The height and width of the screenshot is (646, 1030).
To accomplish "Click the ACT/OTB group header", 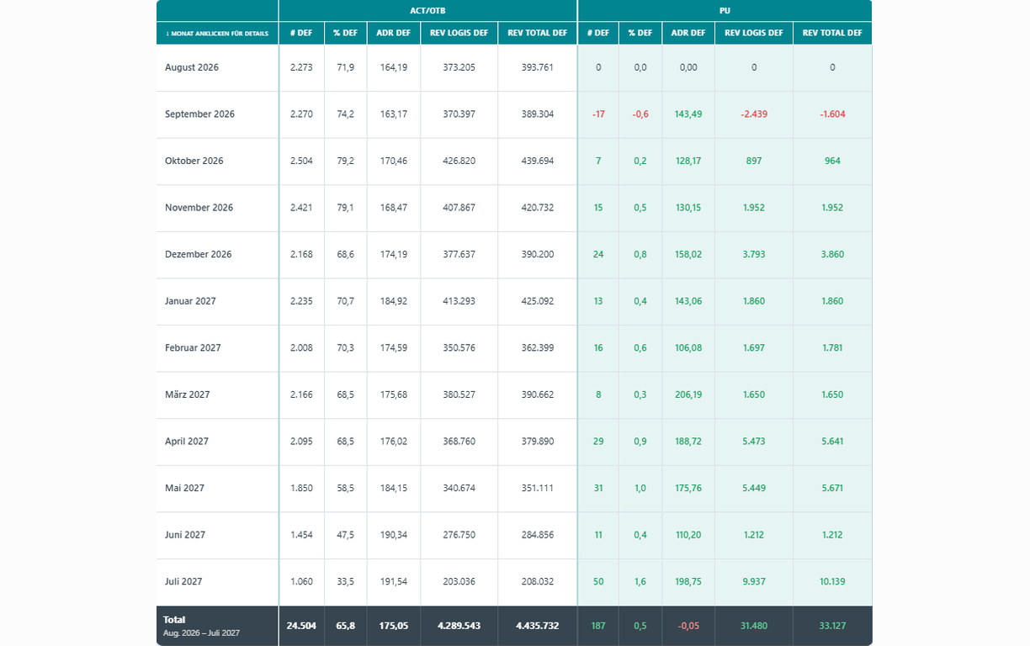I will point(428,10).
